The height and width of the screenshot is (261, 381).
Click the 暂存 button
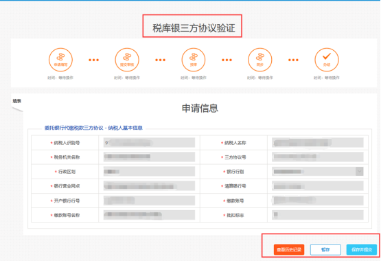325,249
